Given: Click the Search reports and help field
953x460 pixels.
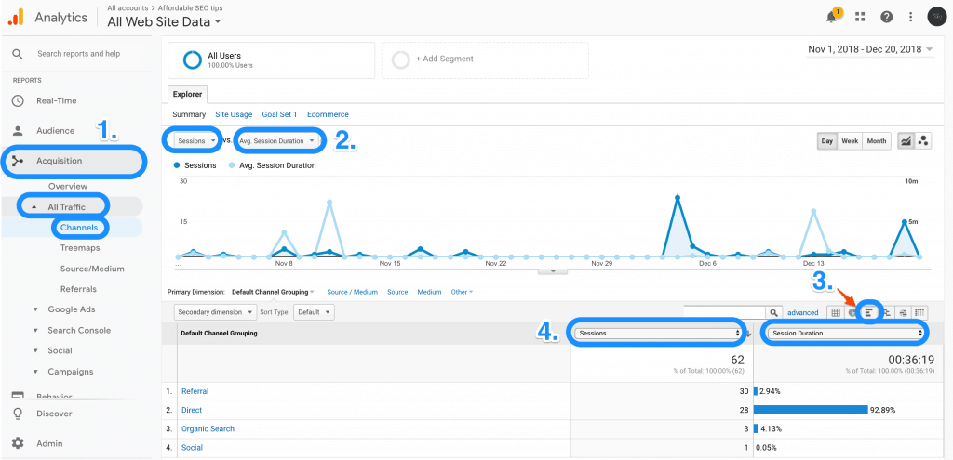Looking at the screenshot, I should click(x=79, y=54).
